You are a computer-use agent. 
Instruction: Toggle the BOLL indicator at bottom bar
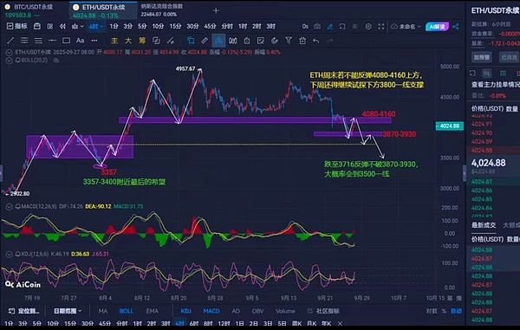click(x=126, y=311)
